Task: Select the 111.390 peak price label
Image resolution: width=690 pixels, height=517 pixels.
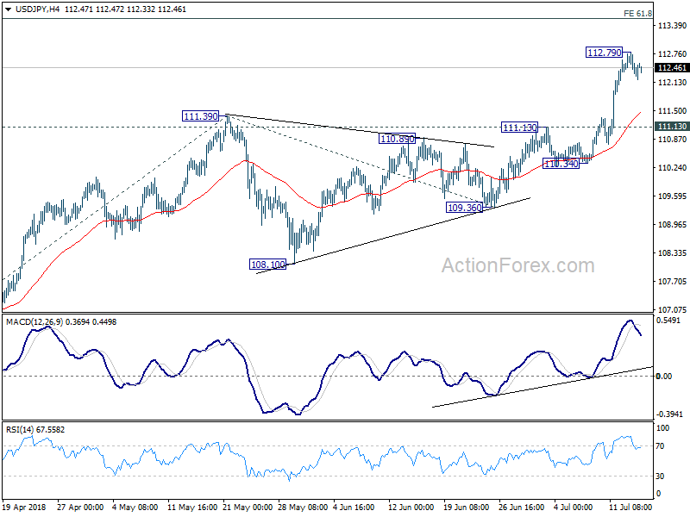Action: pyautogui.click(x=200, y=116)
